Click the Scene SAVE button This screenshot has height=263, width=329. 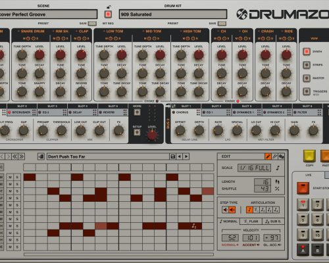tap(92, 23)
